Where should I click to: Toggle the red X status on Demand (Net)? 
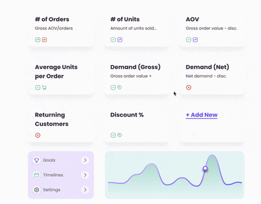pyautogui.click(x=189, y=87)
